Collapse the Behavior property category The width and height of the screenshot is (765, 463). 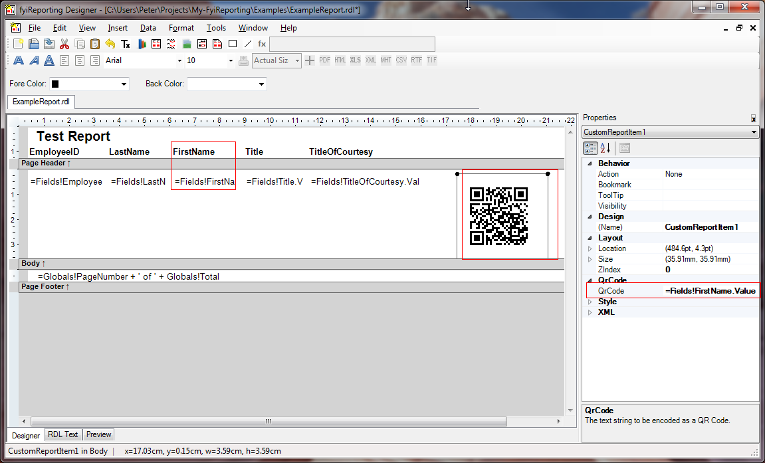point(590,163)
